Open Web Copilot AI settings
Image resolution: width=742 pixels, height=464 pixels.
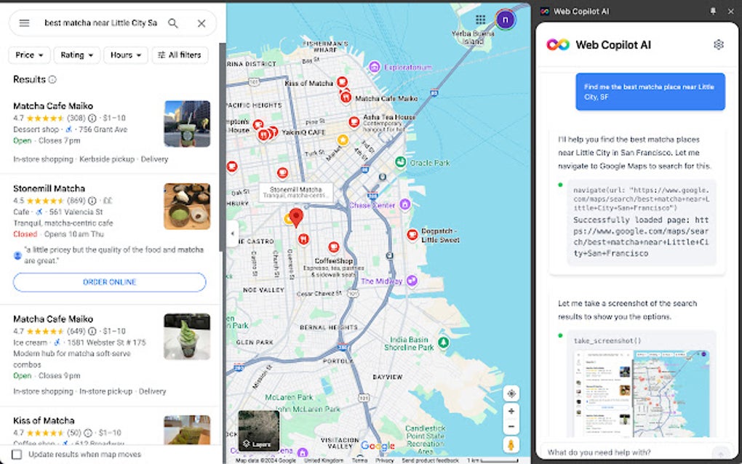pos(719,44)
